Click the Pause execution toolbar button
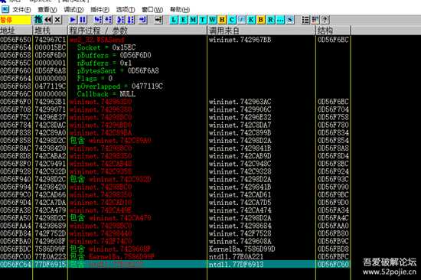The height and width of the screenshot is (280, 421). (x=83, y=20)
